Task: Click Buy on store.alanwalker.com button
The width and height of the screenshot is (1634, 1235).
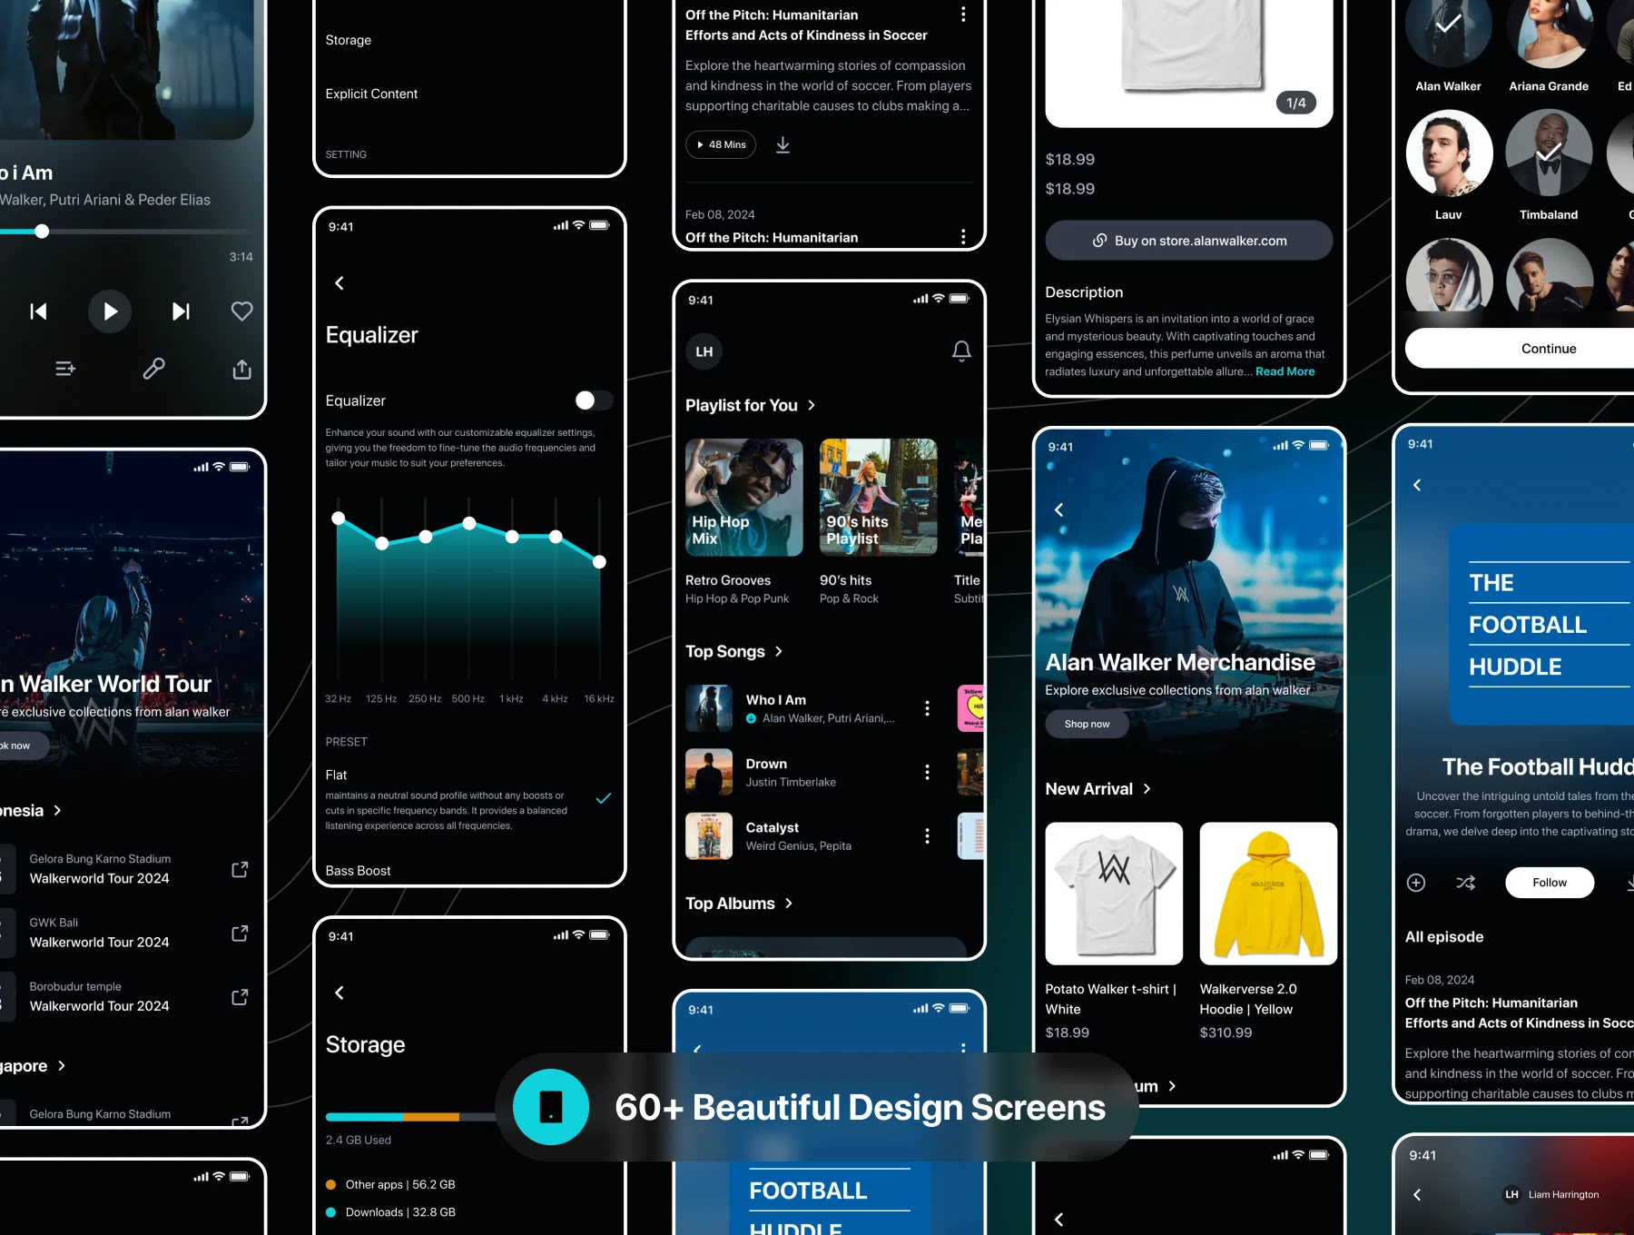Action: click(x=1189, y=241)
